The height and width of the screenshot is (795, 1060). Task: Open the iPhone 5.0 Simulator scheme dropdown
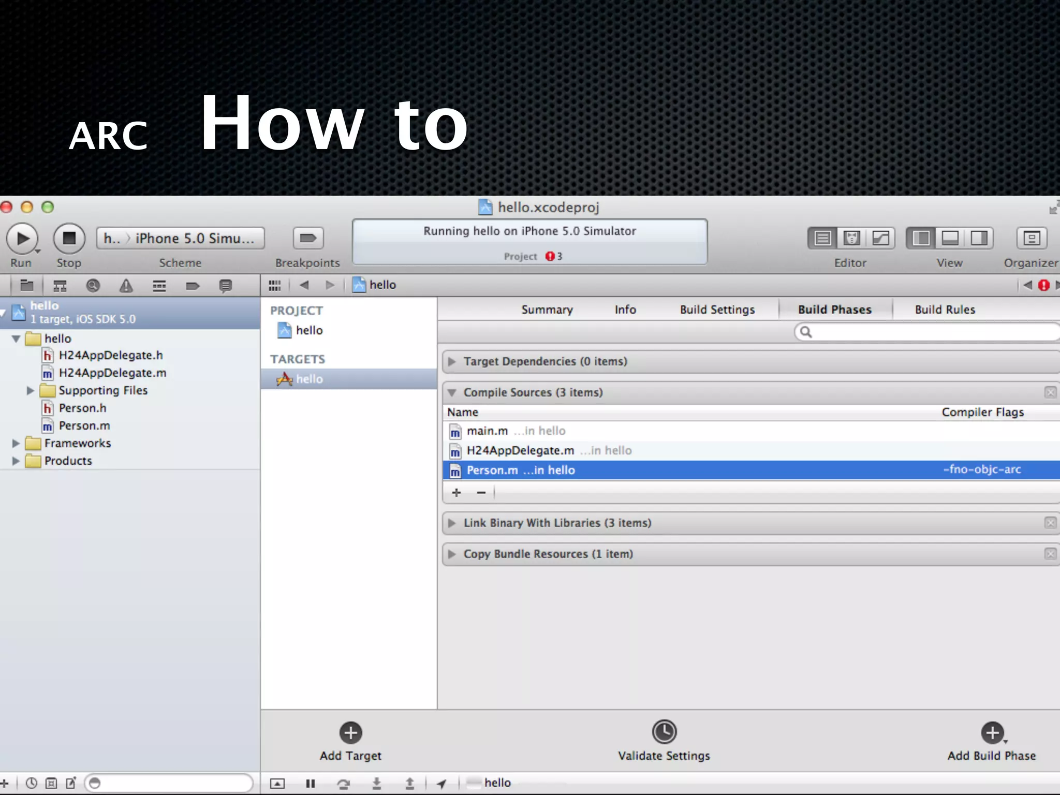pyautogui.click(x=195, y=239)
